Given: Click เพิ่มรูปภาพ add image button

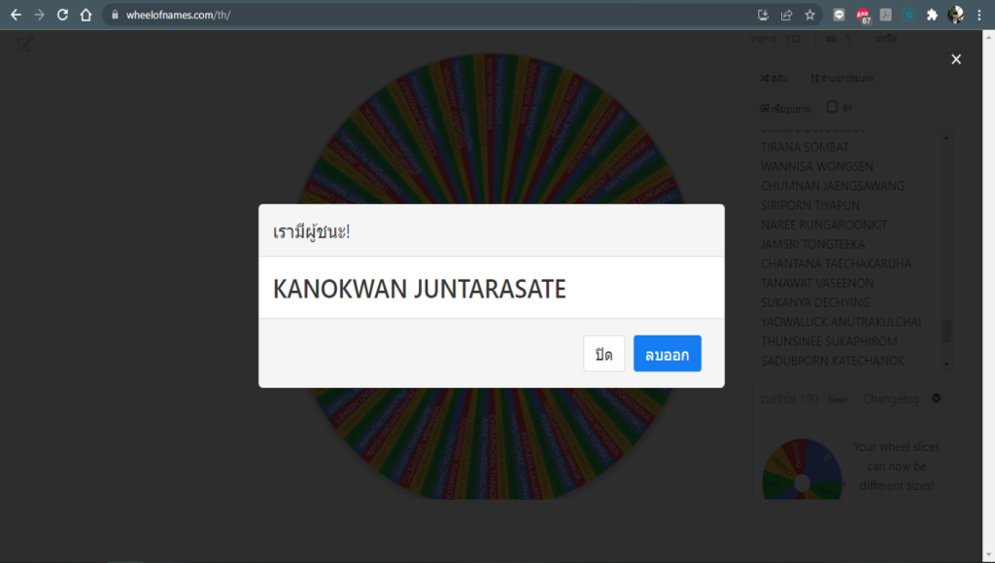Looking at the screenshot, I should (x=785, y=109).
